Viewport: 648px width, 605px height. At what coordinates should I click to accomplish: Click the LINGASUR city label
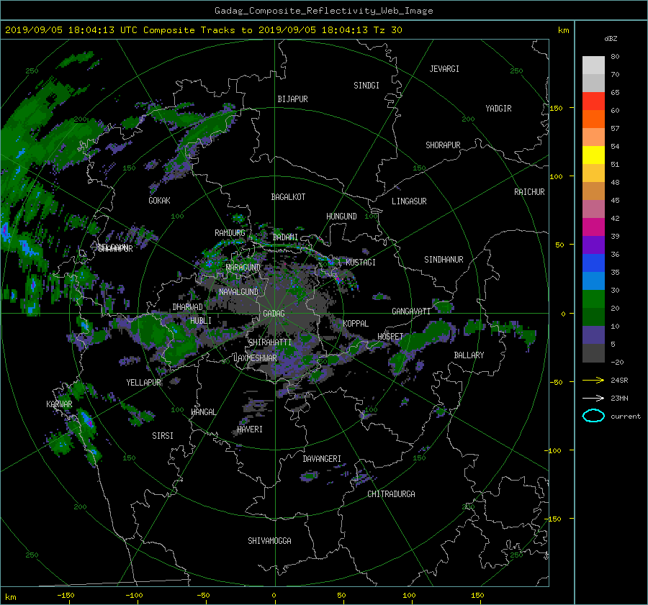409,201
